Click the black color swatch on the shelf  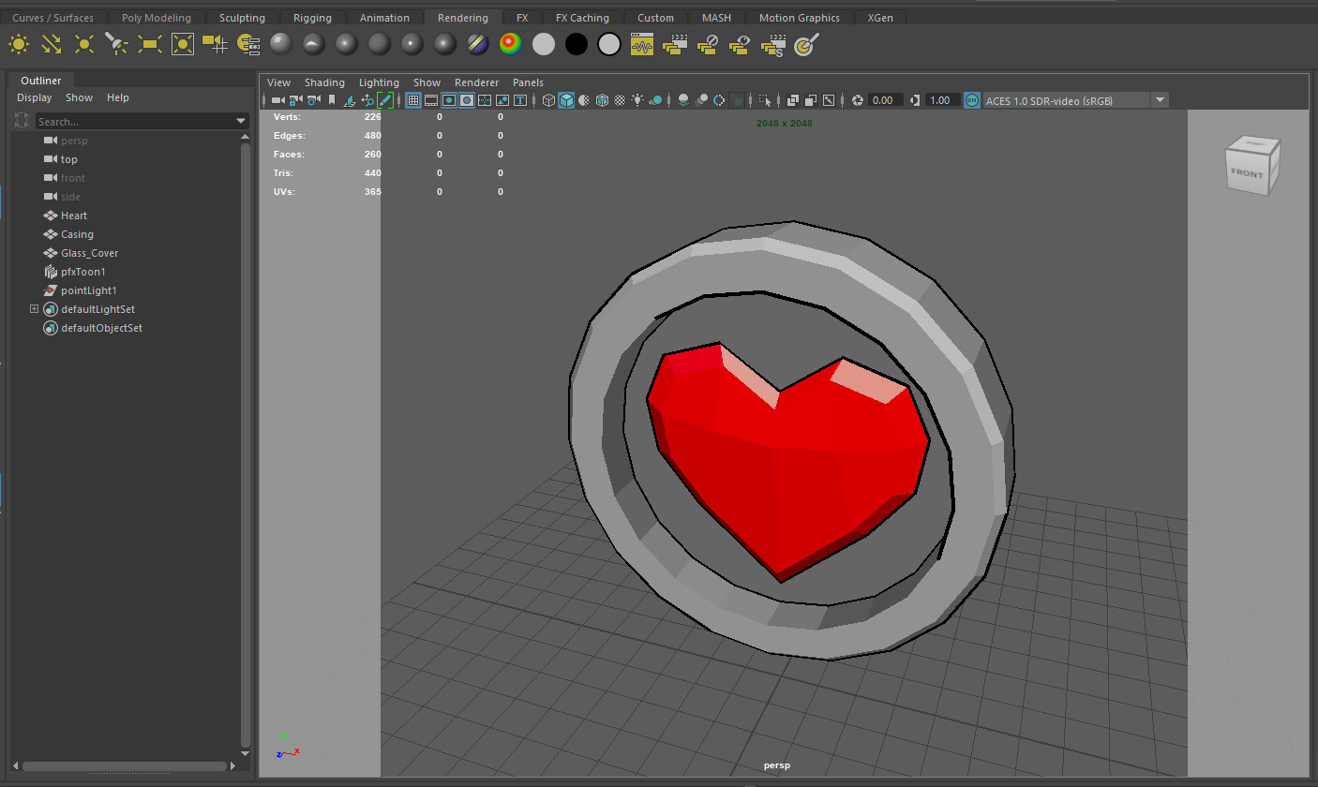(575, 43)
